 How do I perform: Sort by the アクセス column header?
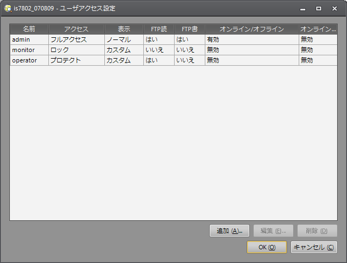click(76, 29)
